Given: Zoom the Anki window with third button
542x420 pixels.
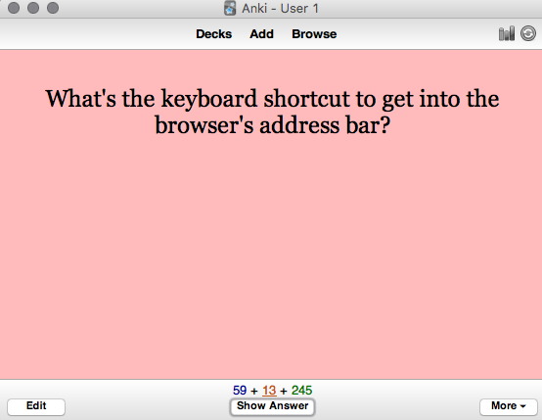Looking at the screenshot, I should (x=53, y=8).
